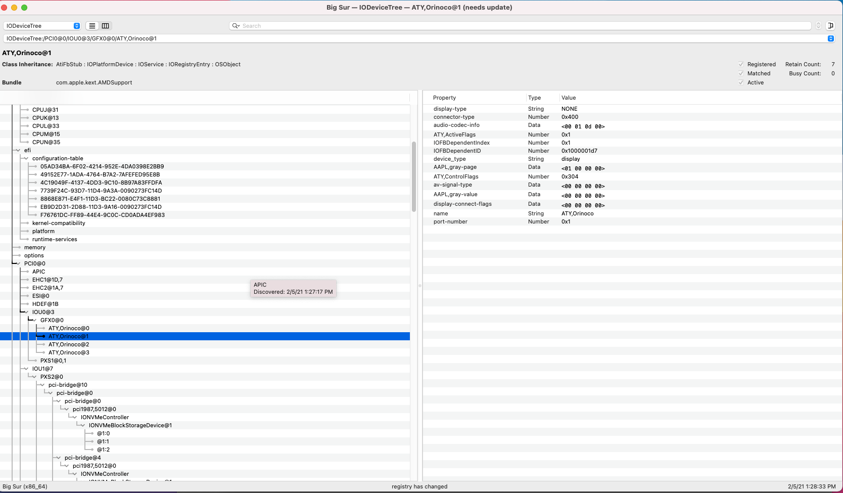Select the ESI@0 node
Viewport: 843px width, 493px height.
click(41, 296)
